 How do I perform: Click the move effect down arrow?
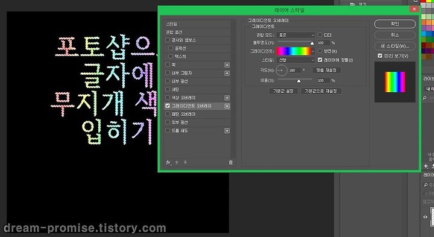(x=185, y=162)
